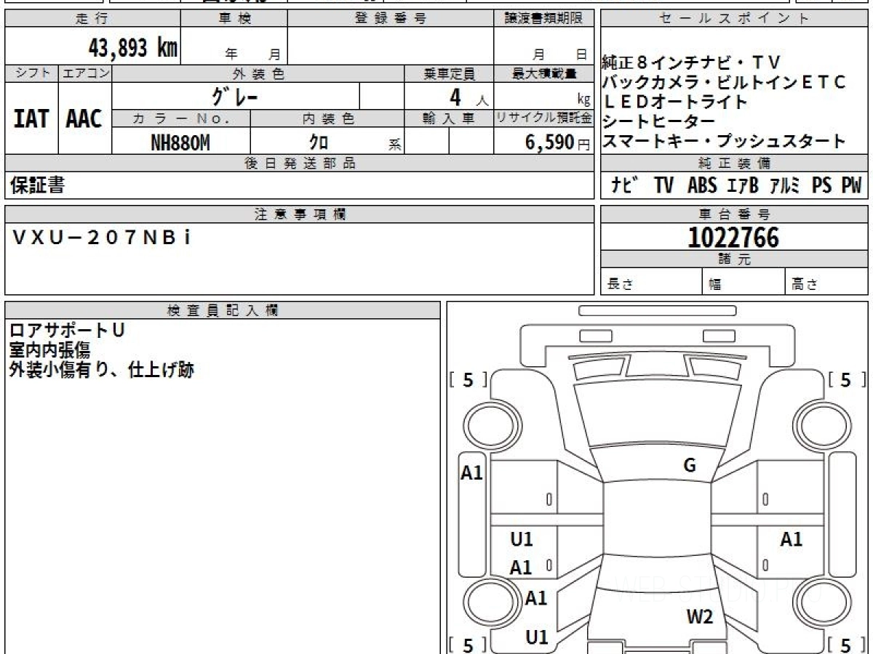Screen dimensions: 873x654
Task: Select the VXU-207NBi note text
Action: point(103,238)
